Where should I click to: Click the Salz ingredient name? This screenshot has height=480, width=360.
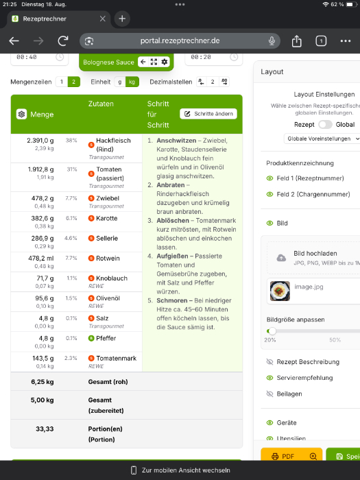[x=102, y=318]
